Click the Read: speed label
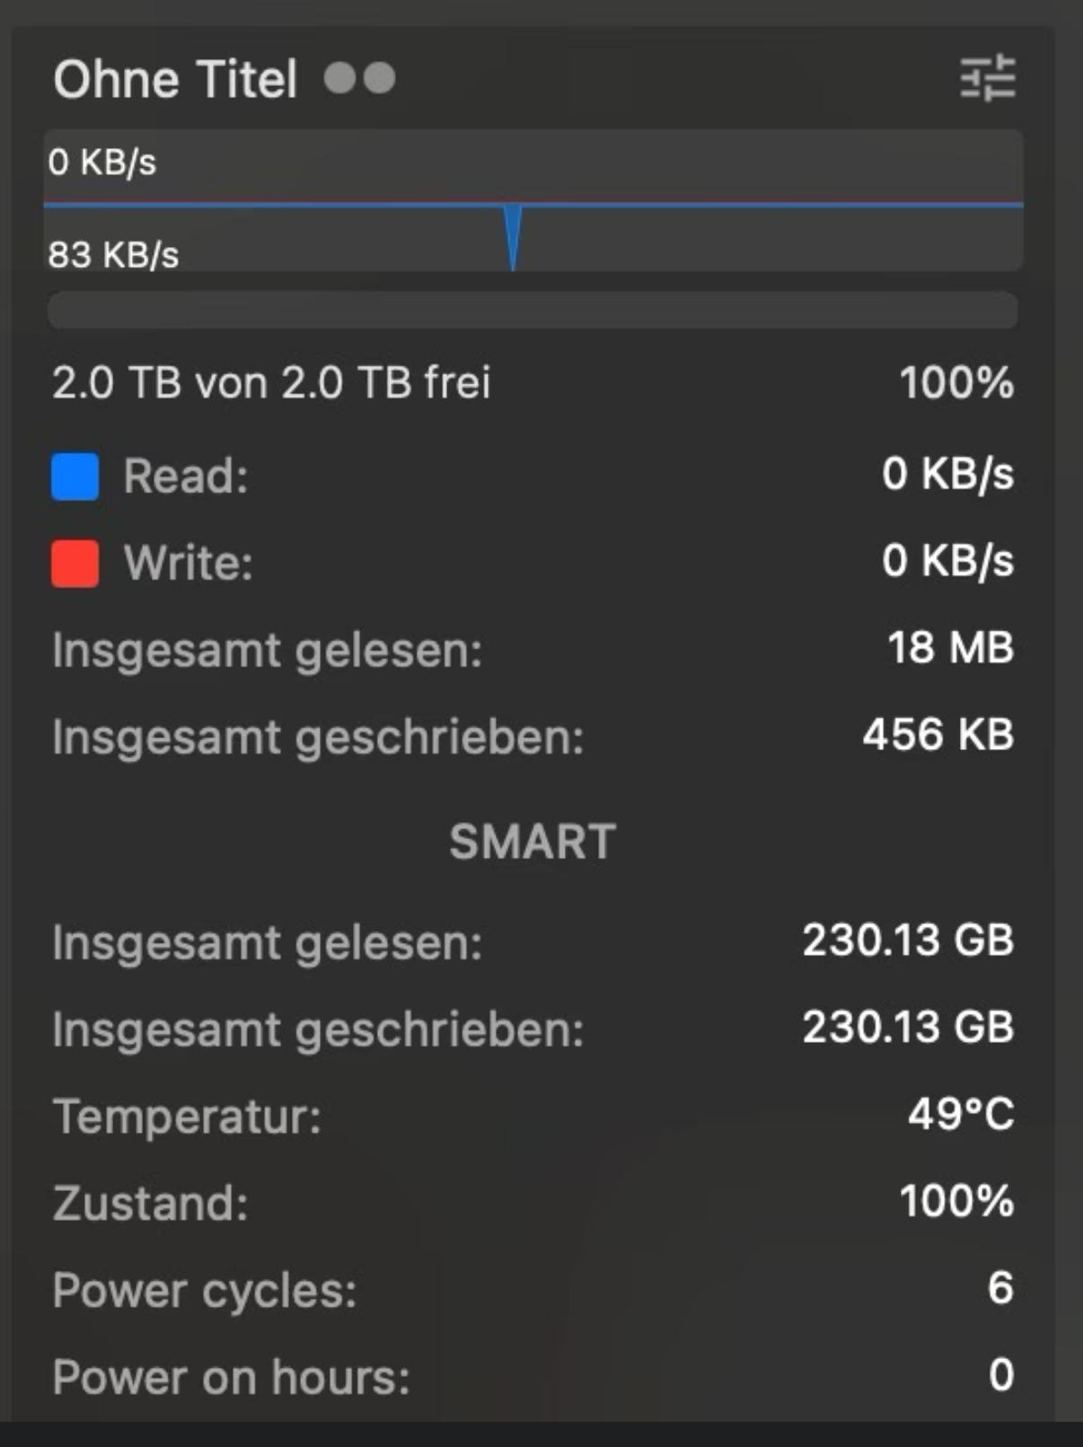Image resolution: width=1083 pixels, height=1447 pixels. point(186,476)
